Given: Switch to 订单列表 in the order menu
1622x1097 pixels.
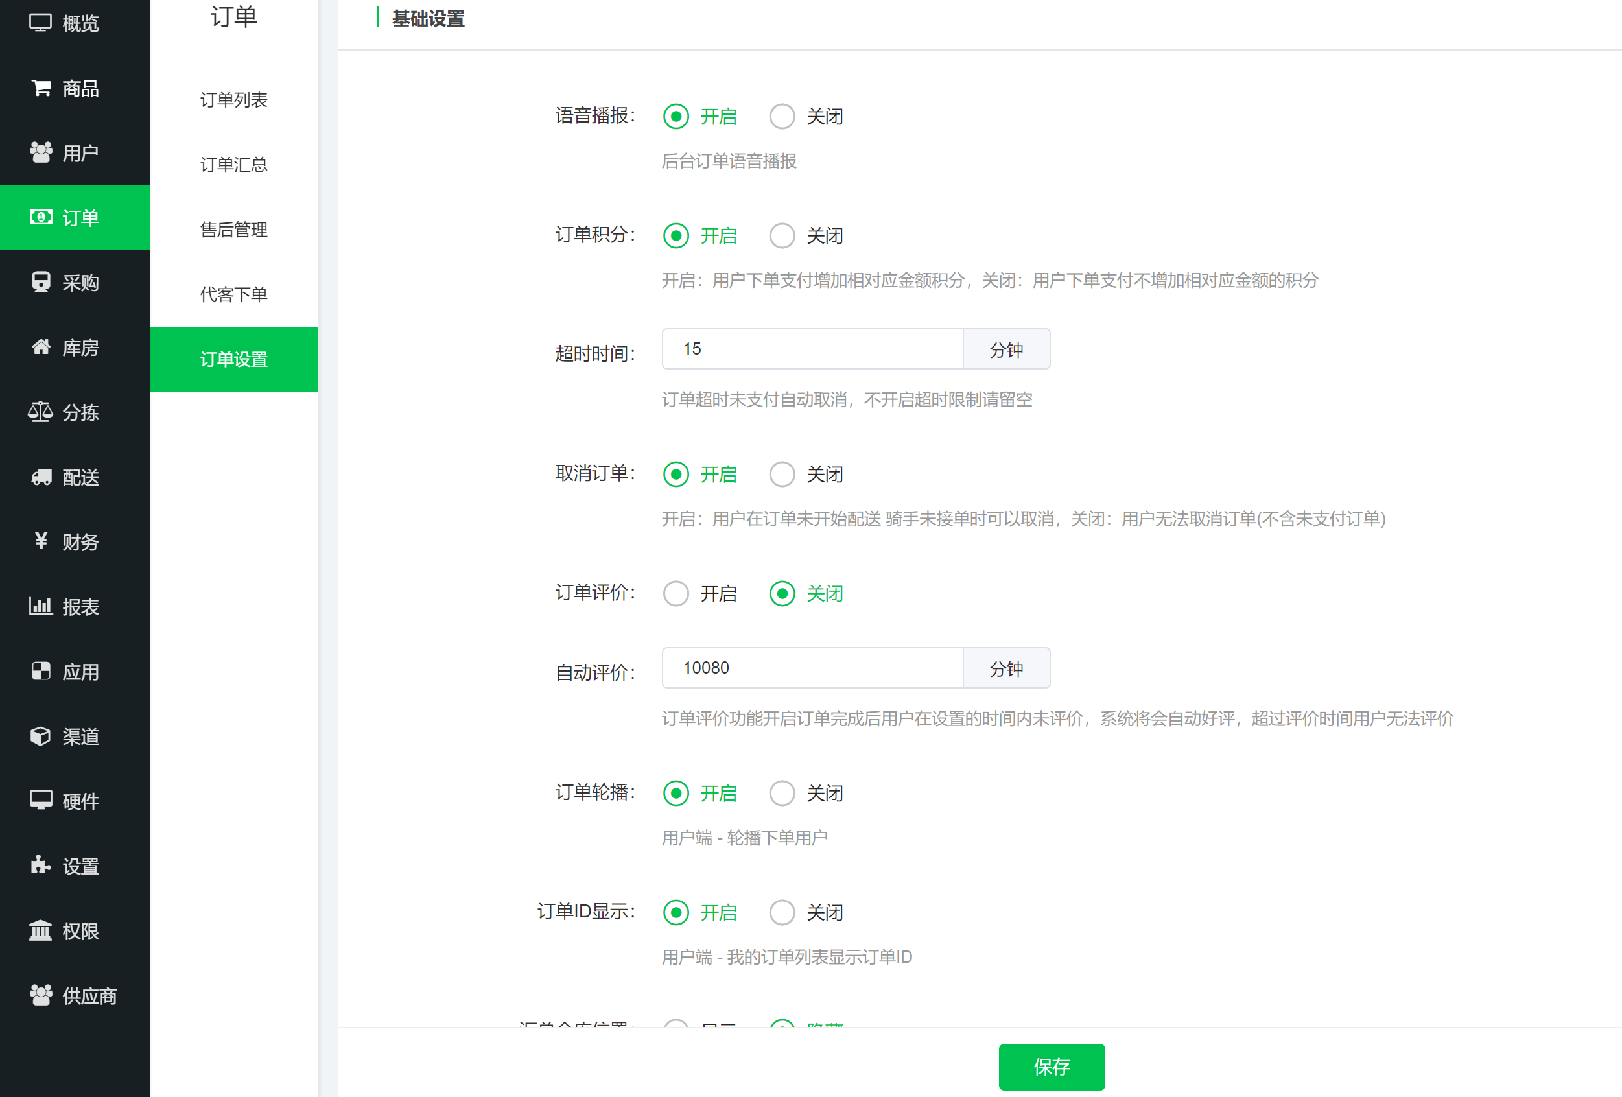Looking at the screenshot, I should click(x=234, y=100).
